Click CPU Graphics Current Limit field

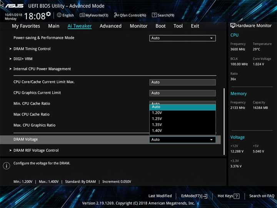pyautogui.click(x=182, y=93)
